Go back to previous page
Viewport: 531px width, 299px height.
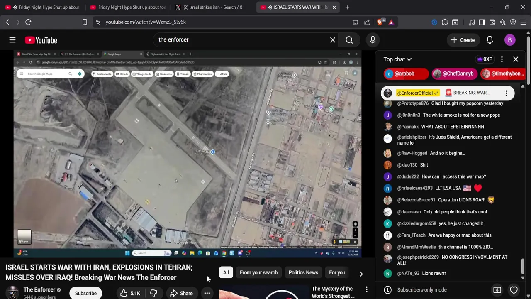pos(7,22)
